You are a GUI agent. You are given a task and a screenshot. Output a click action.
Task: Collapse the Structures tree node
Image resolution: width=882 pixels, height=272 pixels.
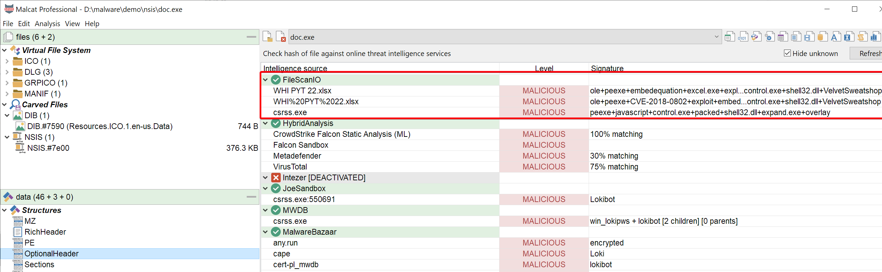(x=4, y=210)
